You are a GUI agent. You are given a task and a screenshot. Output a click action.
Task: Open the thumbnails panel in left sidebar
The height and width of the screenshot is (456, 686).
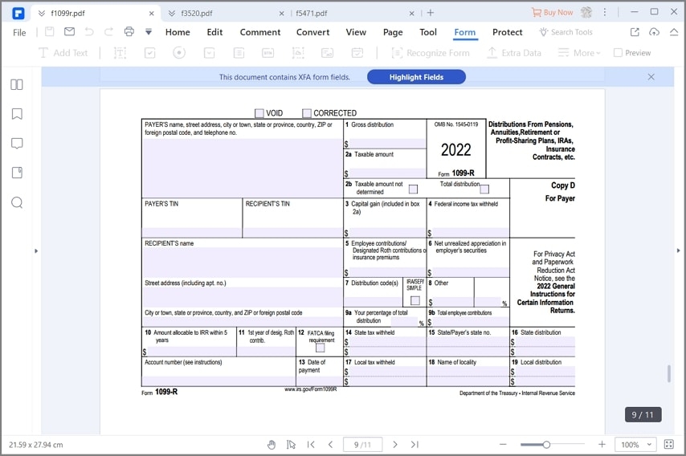click(16, 84)
